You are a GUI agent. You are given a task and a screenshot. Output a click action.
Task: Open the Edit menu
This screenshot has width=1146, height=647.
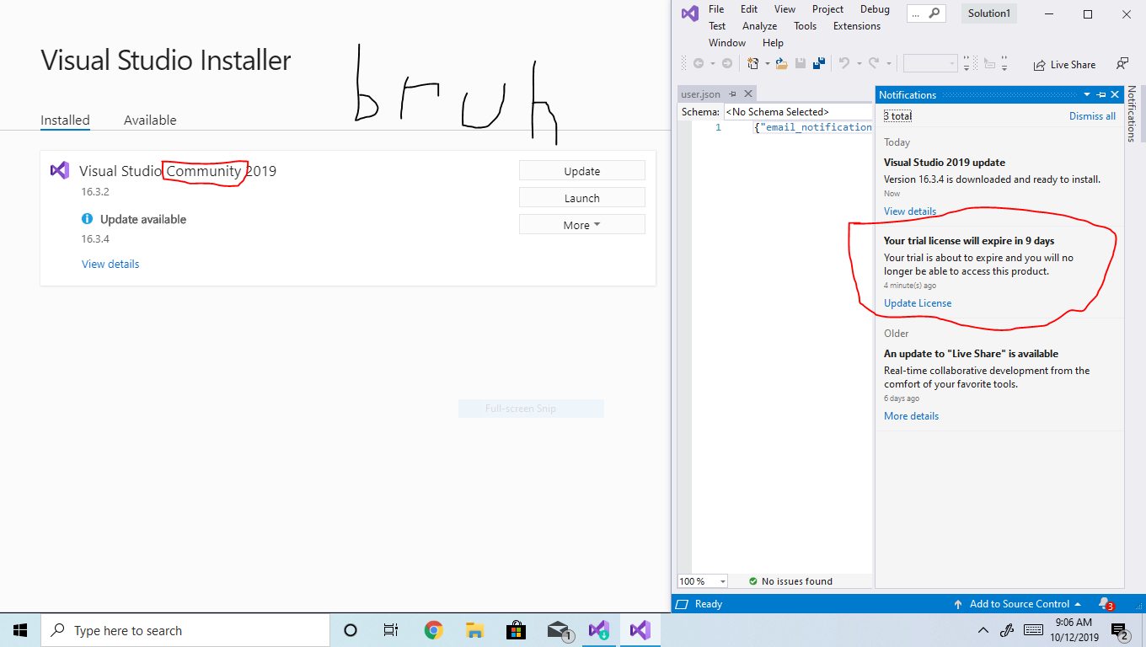(749, 9)
